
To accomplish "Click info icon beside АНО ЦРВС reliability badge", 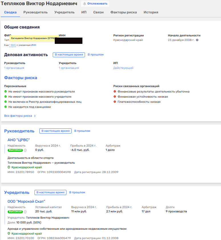I will (25, 150).
